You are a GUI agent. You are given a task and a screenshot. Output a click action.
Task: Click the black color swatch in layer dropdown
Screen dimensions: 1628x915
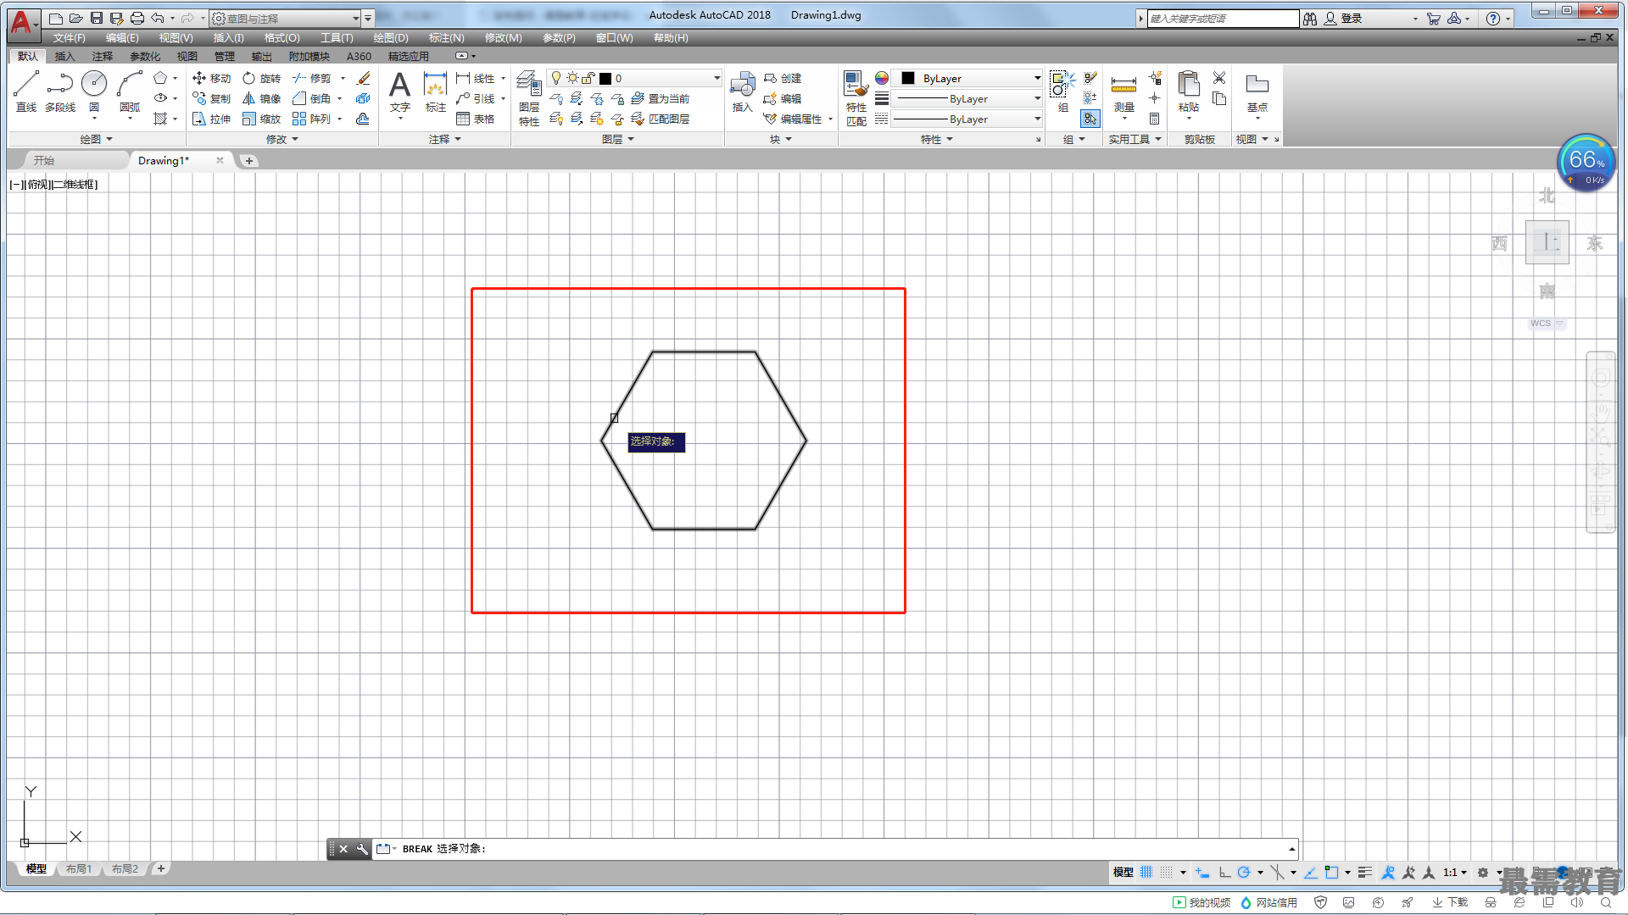point(605,78)
